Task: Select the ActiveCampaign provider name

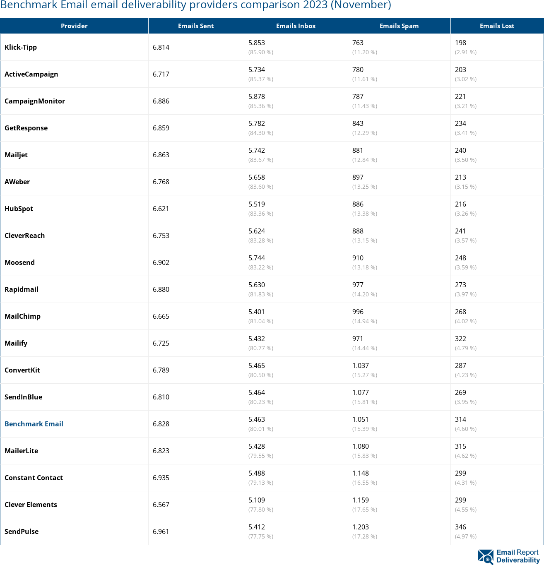Action: click(31, 74)
